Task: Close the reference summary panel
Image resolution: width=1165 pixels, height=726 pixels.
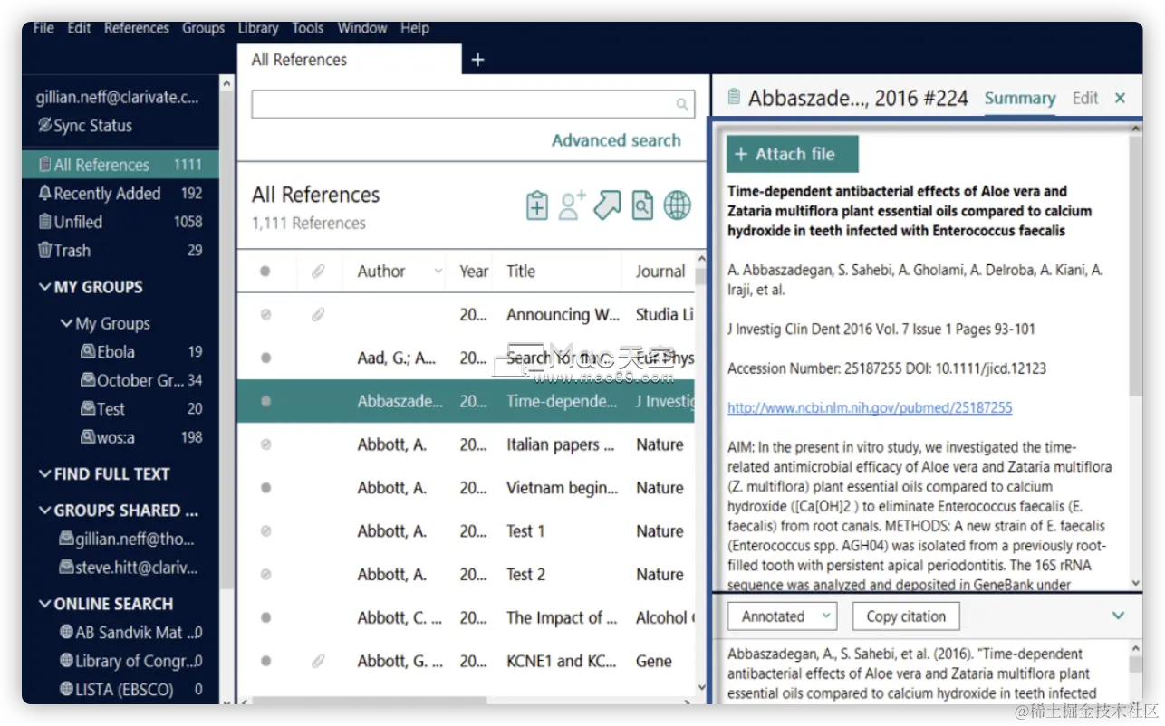Action: (1120, 98)
